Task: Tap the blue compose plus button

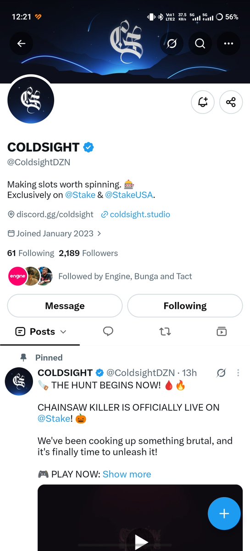Action: (x=224, y=513)
